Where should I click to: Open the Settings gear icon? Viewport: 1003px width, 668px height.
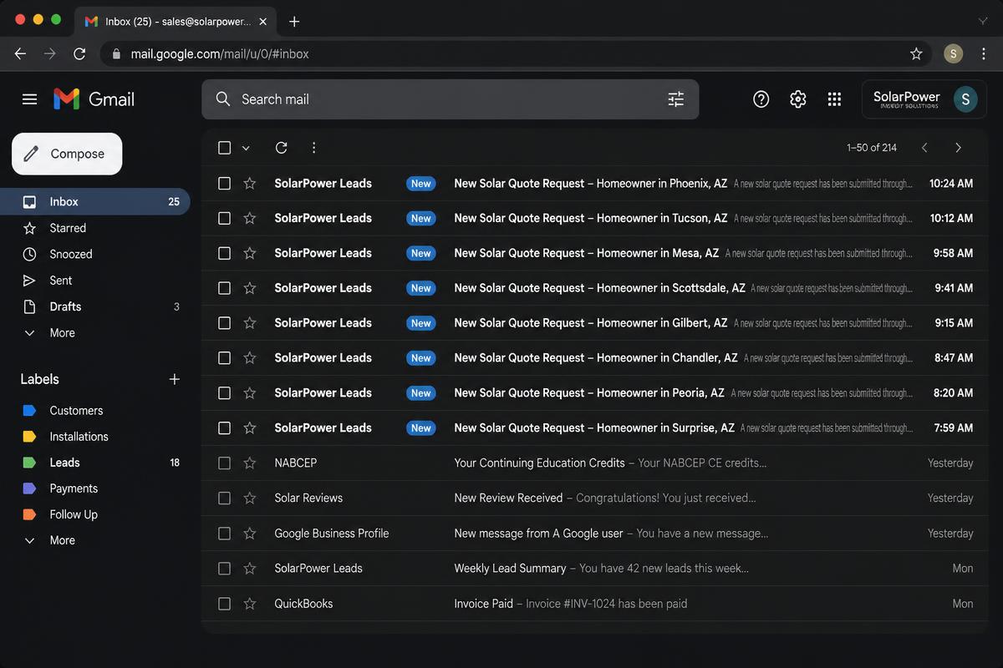pos(797,99)
